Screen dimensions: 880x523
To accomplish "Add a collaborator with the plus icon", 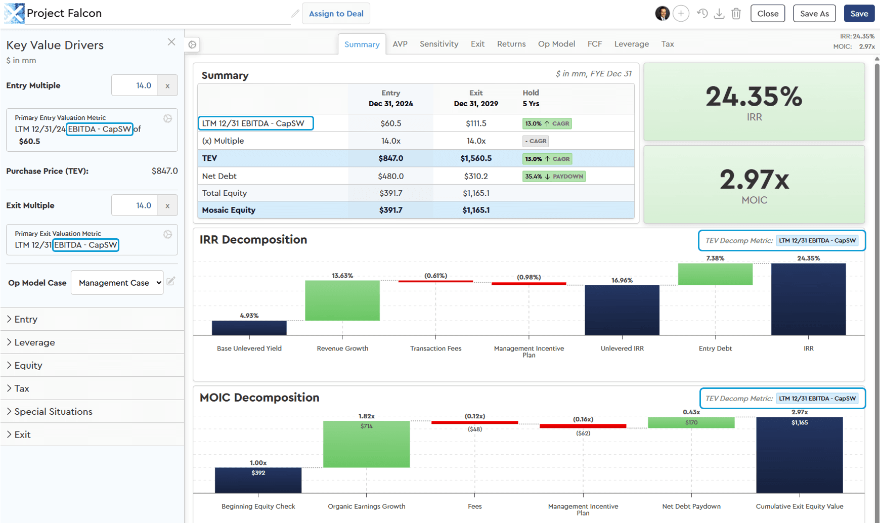I will click(x=681, y=13).
